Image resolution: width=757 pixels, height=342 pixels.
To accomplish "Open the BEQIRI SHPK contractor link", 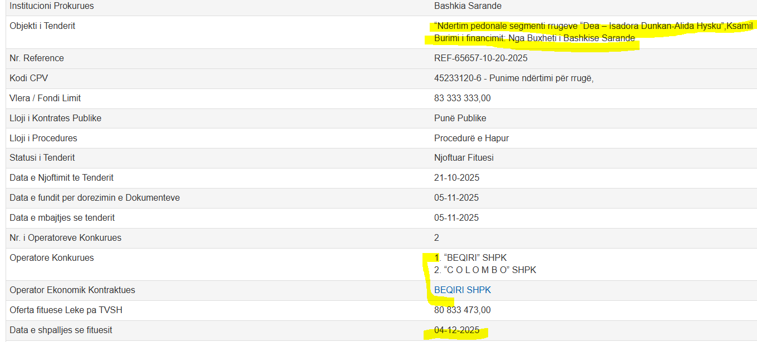I will tap(462, 290).
